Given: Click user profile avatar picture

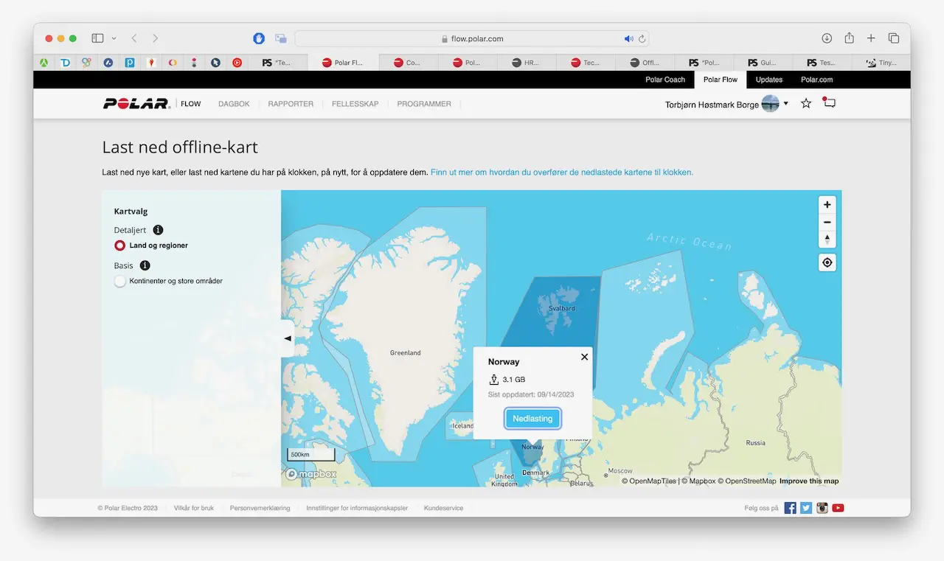Looking at the screenshot, I should [770, 104].
